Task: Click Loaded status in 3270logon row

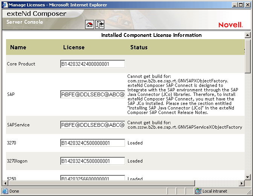Action: 135,161
